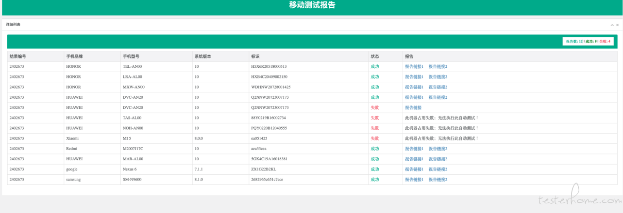Image resolution: width=623 pixels, height=213 pixels.
Task: Open 报告链接1 in the successful DVC-AN20 row
Action: pos(414,97)
